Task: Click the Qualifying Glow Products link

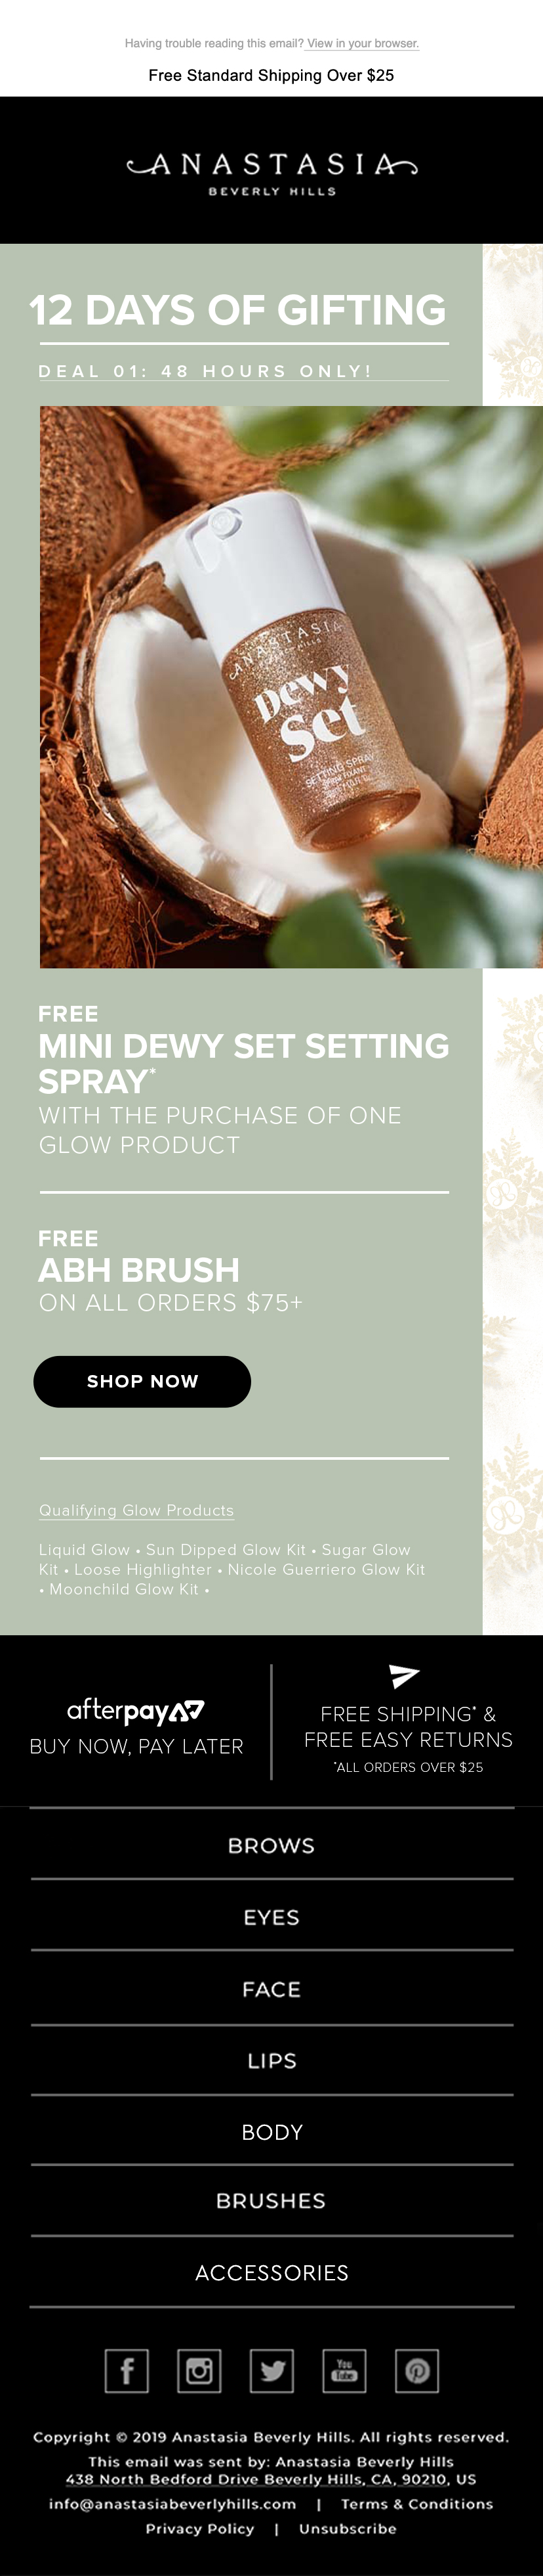Action: coord(137,1510)
